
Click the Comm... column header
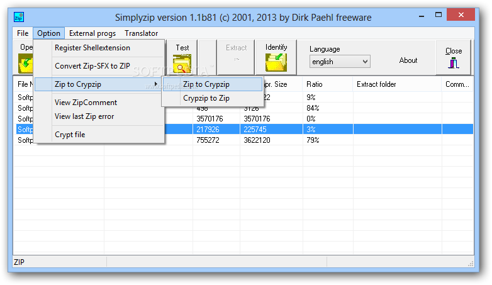457,84
